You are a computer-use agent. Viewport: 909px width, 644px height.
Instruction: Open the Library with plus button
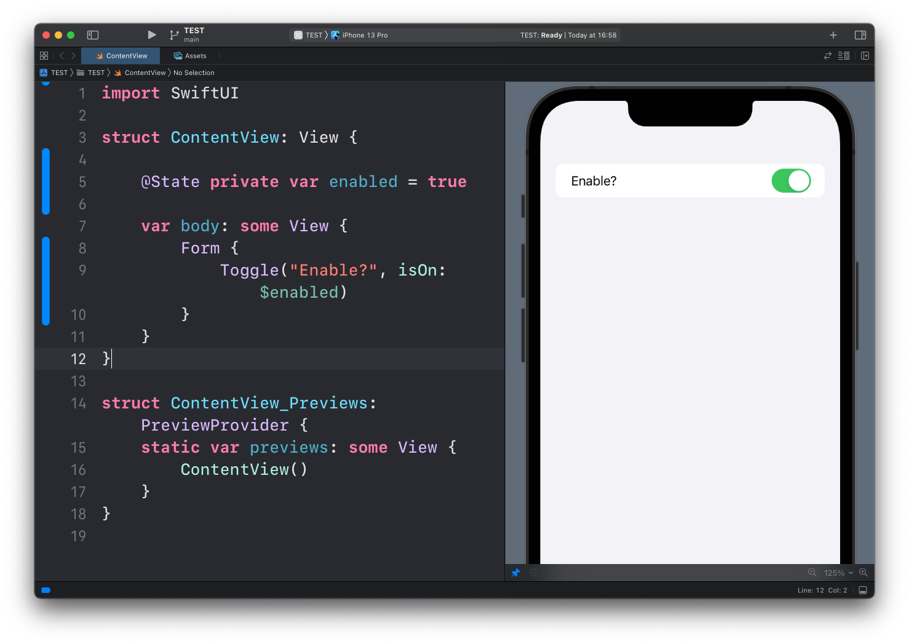tap(833, 35)
